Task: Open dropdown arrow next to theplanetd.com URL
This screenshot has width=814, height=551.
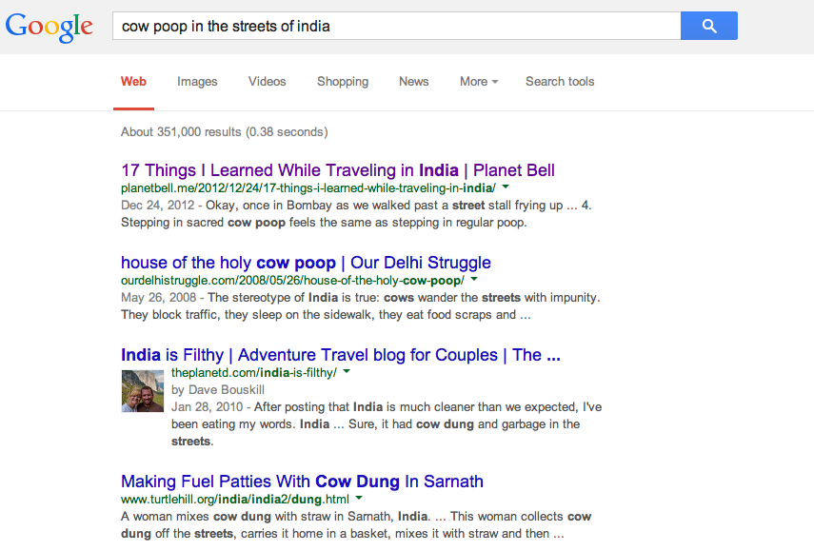Action: click(347, 372)
